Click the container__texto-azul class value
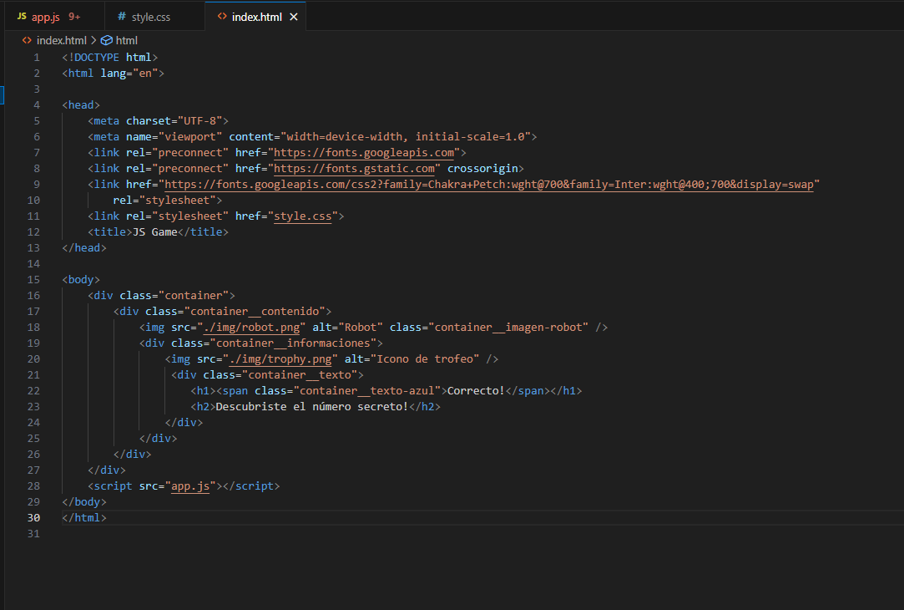Image resolution: width=904 pixels, height=610 pixels. [367, 391]
